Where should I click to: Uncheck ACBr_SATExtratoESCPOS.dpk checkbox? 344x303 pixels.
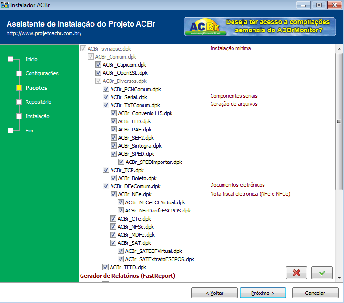tap(121, 259)
